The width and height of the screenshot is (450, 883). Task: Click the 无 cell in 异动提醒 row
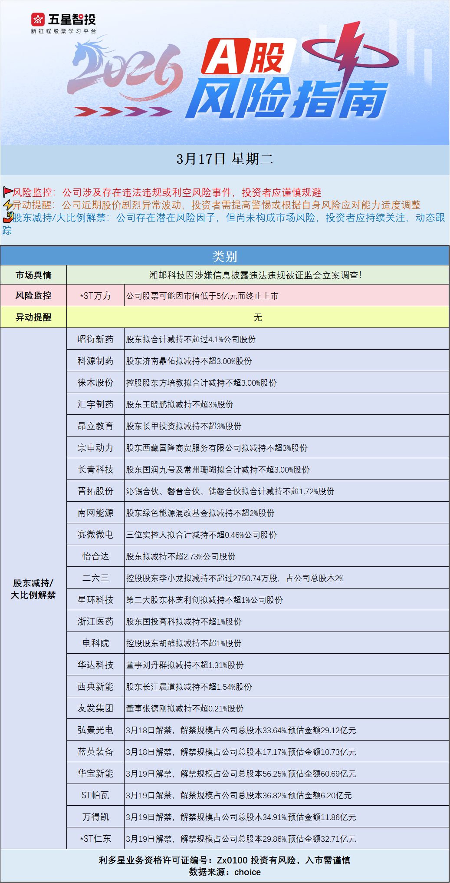(258, 317)
